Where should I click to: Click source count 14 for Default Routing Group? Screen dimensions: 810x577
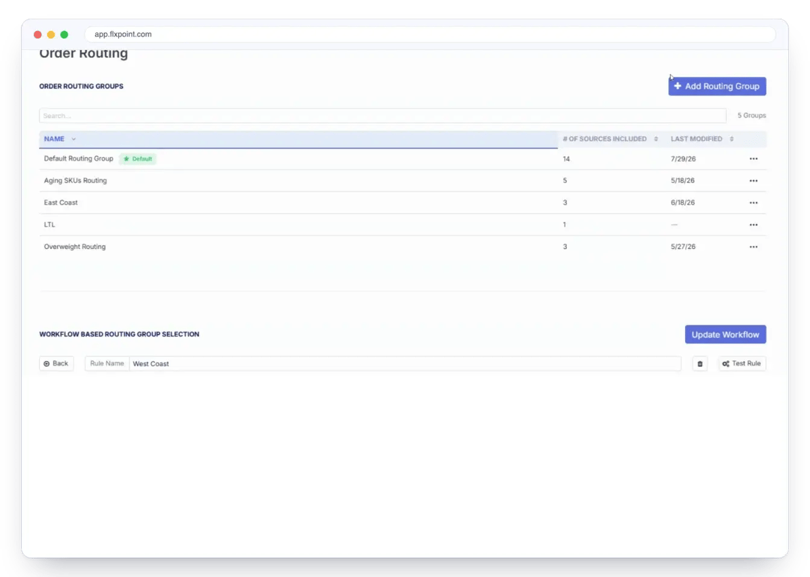566,159
